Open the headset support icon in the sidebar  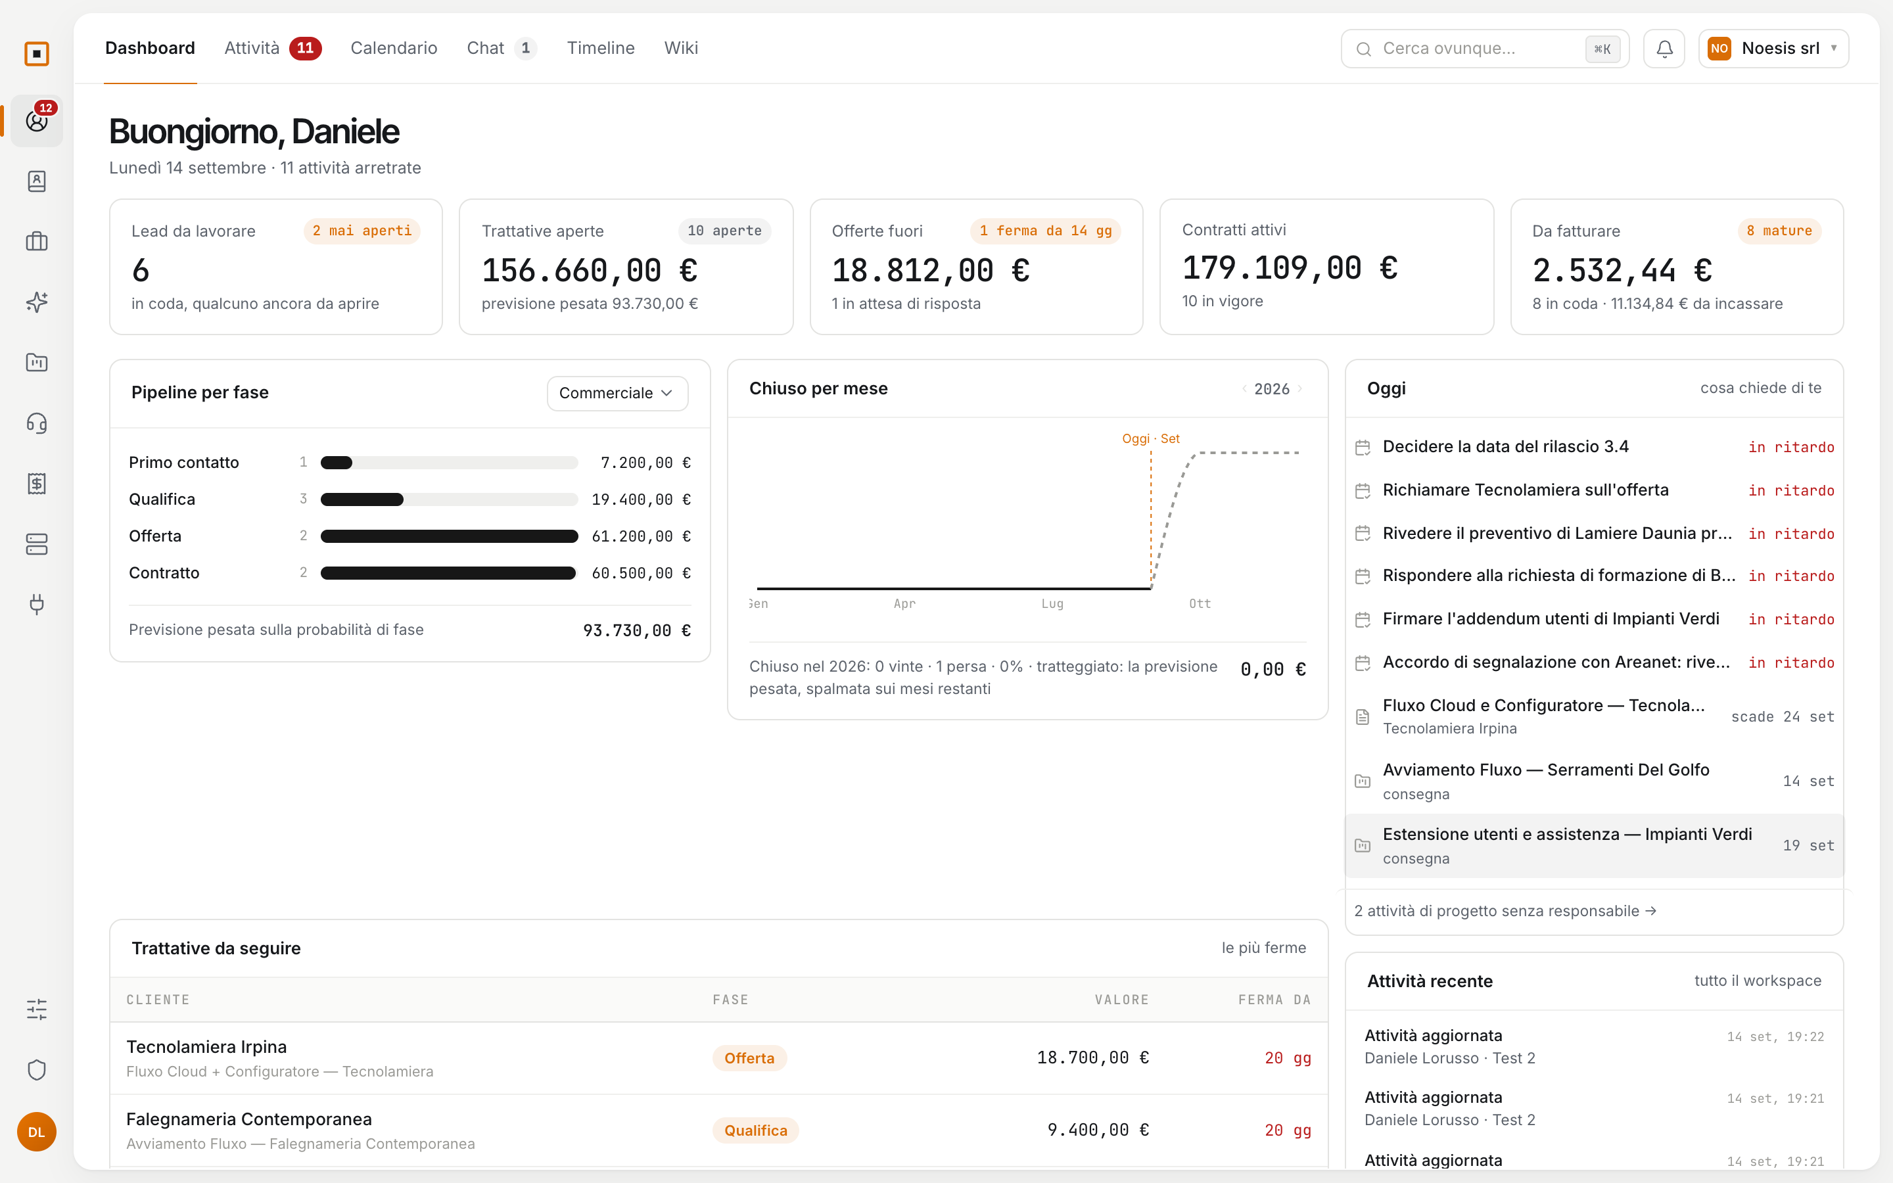(37, 423)
